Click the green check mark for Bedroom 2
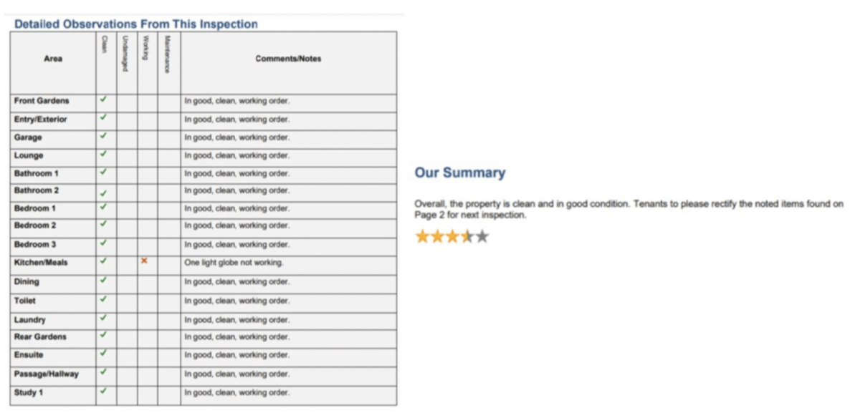The width and height of the screenshot is (860, 413). [103, 224]
